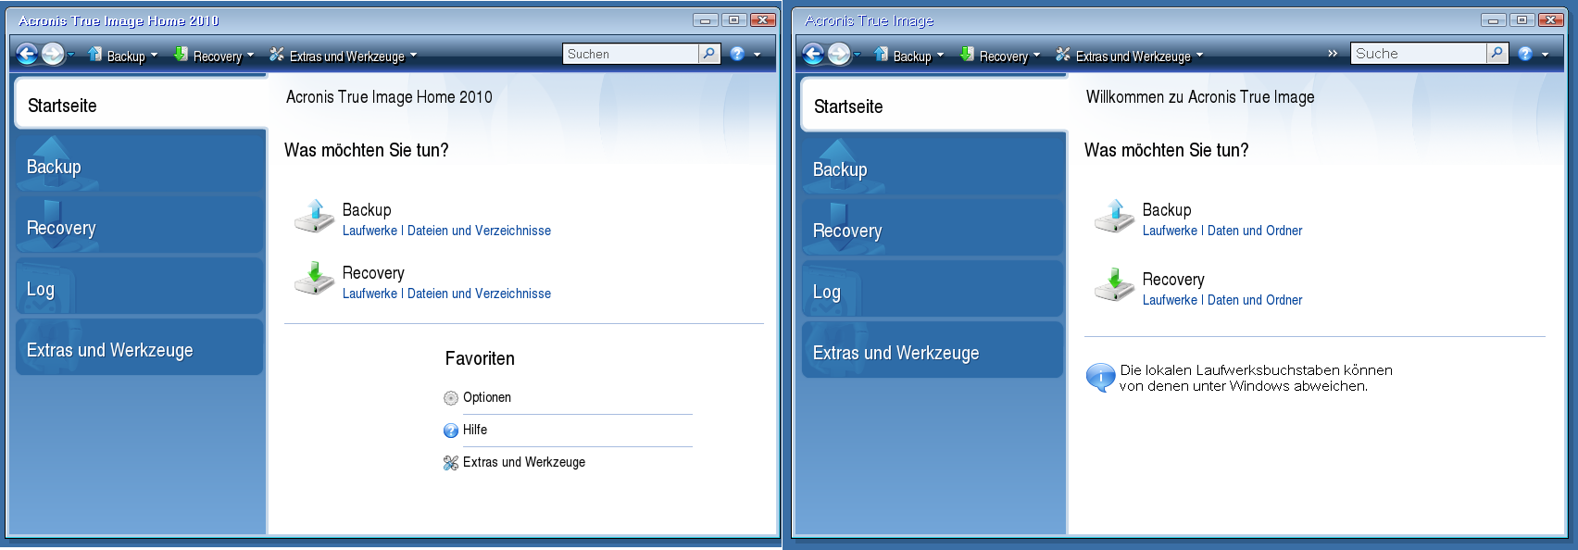The height and width of the screenshot is (550, 1578).
Task: Click blue help icon in right window toolbar
Action: point(1525,54)
